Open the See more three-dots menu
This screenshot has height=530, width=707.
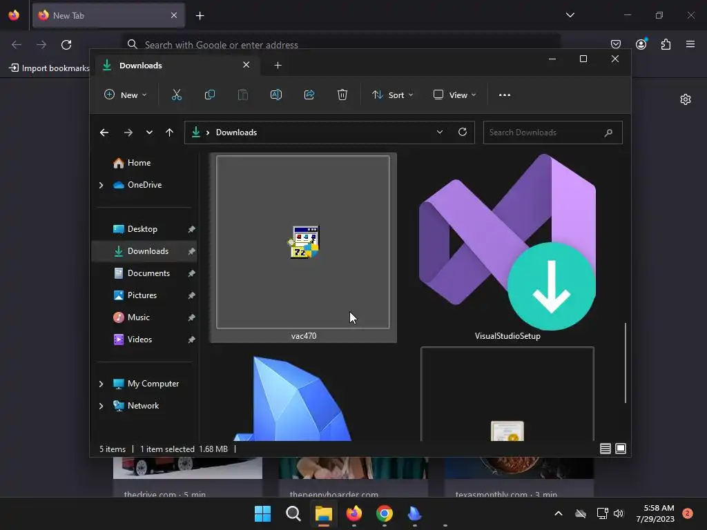(x=505, y=95)
